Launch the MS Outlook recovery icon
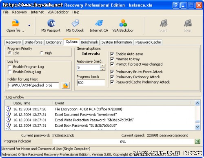The height and width of the screenshot is (158, 204). pyautogui.click(x=75, y=23)
